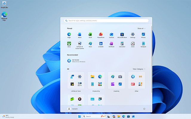
Task: Open Settings gear in Utilities & Tools group
Action: [x=80, y=76]
